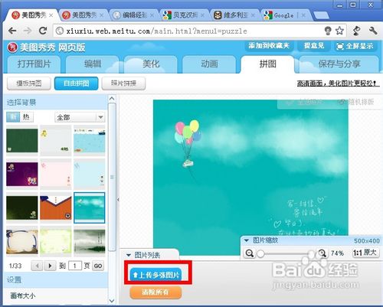Click the lightbulb icon in address bar

point(328,31)
